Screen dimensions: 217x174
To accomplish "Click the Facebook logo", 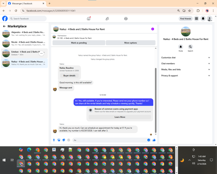I will point(5,19).
